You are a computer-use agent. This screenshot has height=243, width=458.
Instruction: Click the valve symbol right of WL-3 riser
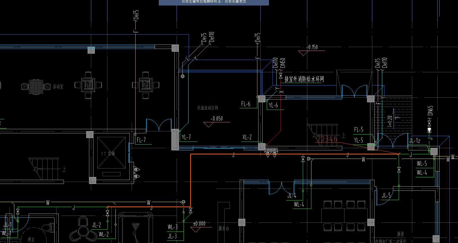(x=191, y=211)
